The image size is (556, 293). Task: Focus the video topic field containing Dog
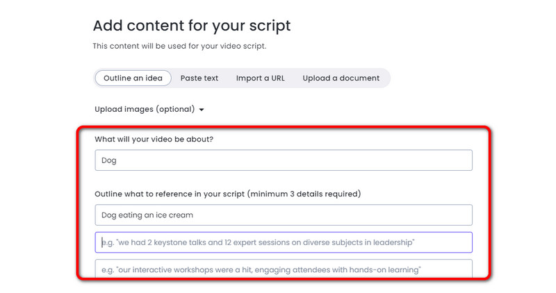click(284, 160)
